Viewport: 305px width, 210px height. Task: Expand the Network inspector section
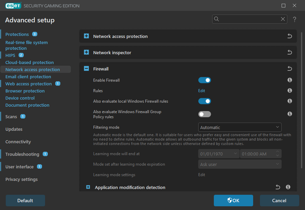pyautogui.click(x=86, y=52)
